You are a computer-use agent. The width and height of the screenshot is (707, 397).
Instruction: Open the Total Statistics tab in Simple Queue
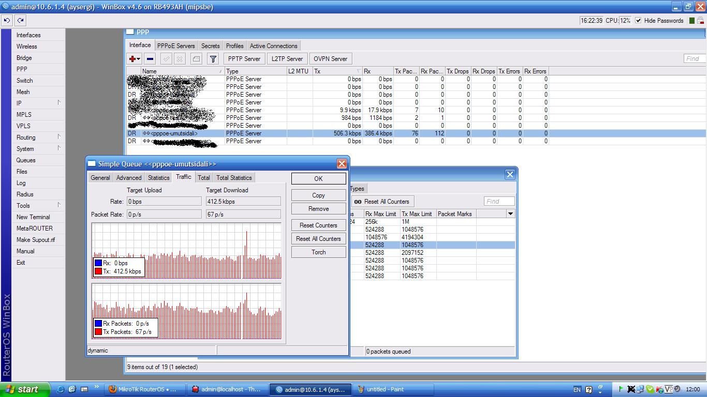click(x=234, y=178)
